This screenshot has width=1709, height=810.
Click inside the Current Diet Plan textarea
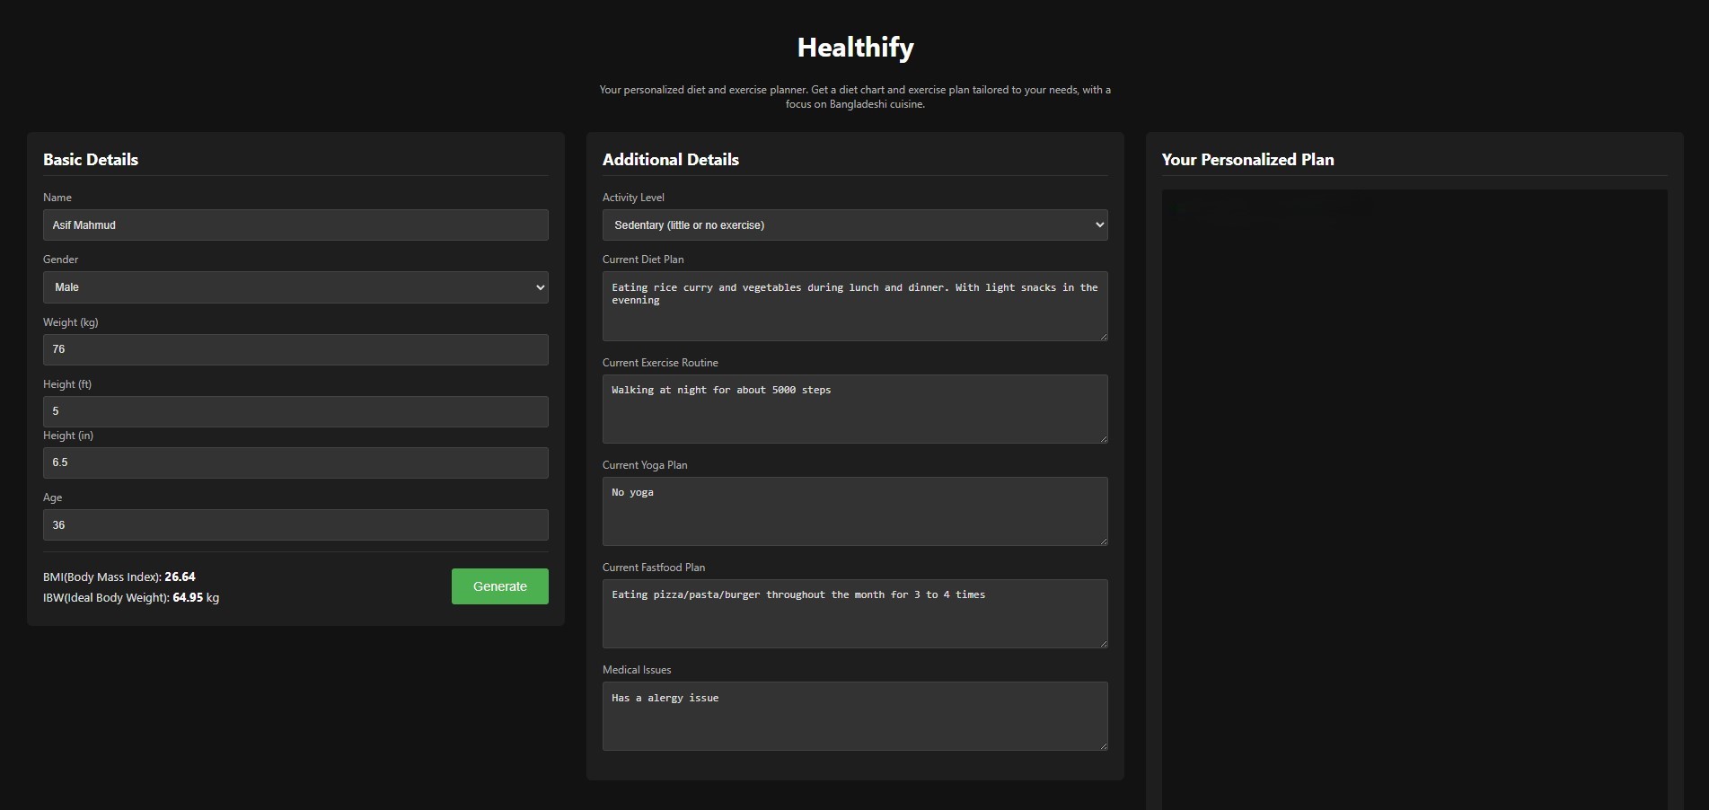[854, 306]
